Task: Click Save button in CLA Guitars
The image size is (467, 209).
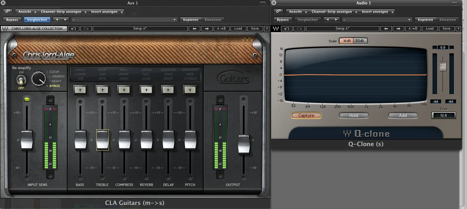Action: click(x=255, y=28)
